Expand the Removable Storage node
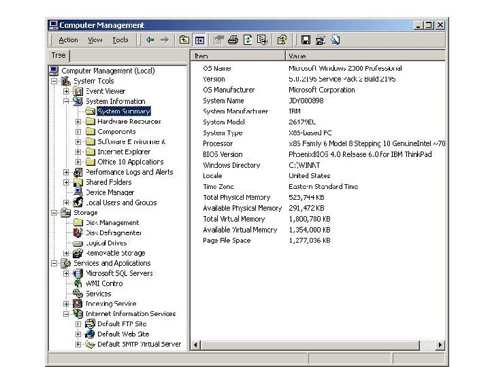The height and width of the screenshot is (367, 490). (66, 253)
